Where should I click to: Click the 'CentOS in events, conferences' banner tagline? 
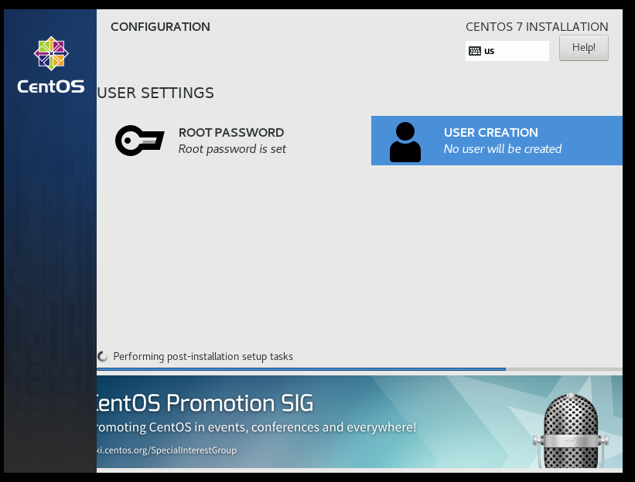tap(256, 427)
